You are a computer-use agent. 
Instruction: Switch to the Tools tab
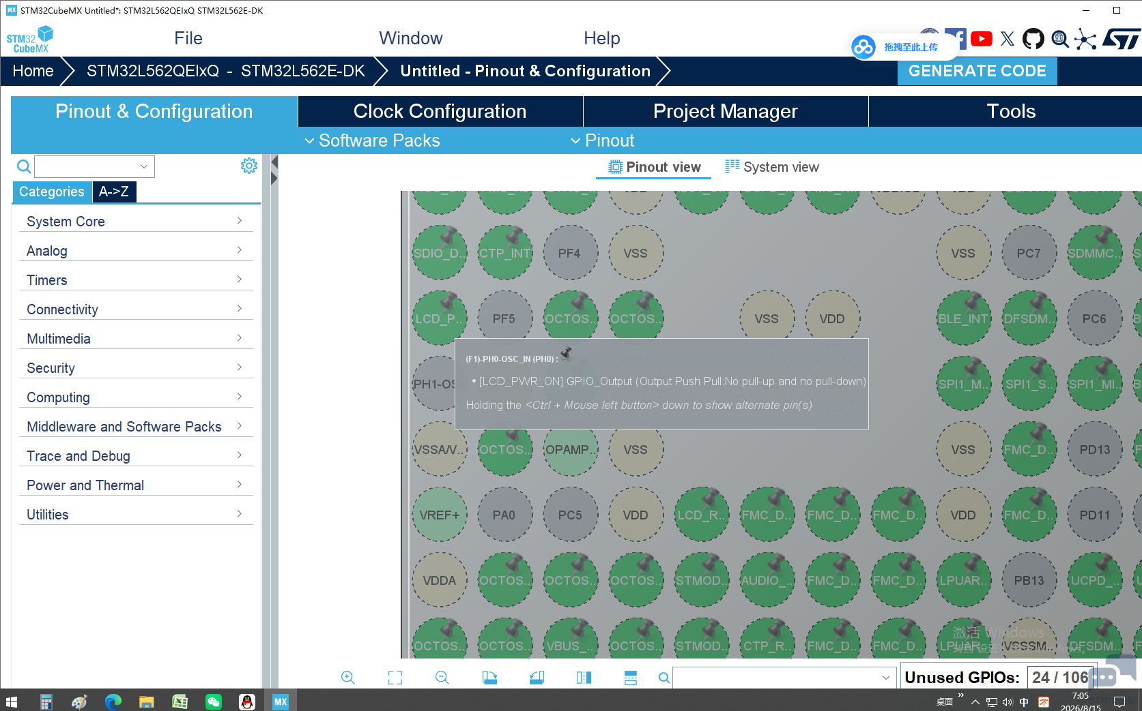click(x=1011, y=111)
